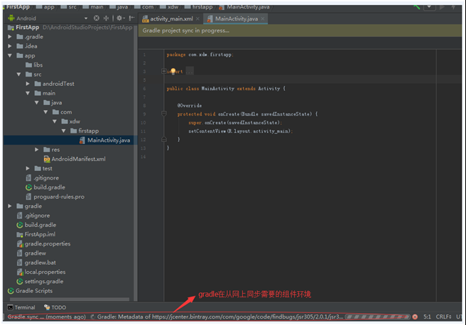Collapse the main folder
This screenshot has width=466, height=325.
click(28, 93)
